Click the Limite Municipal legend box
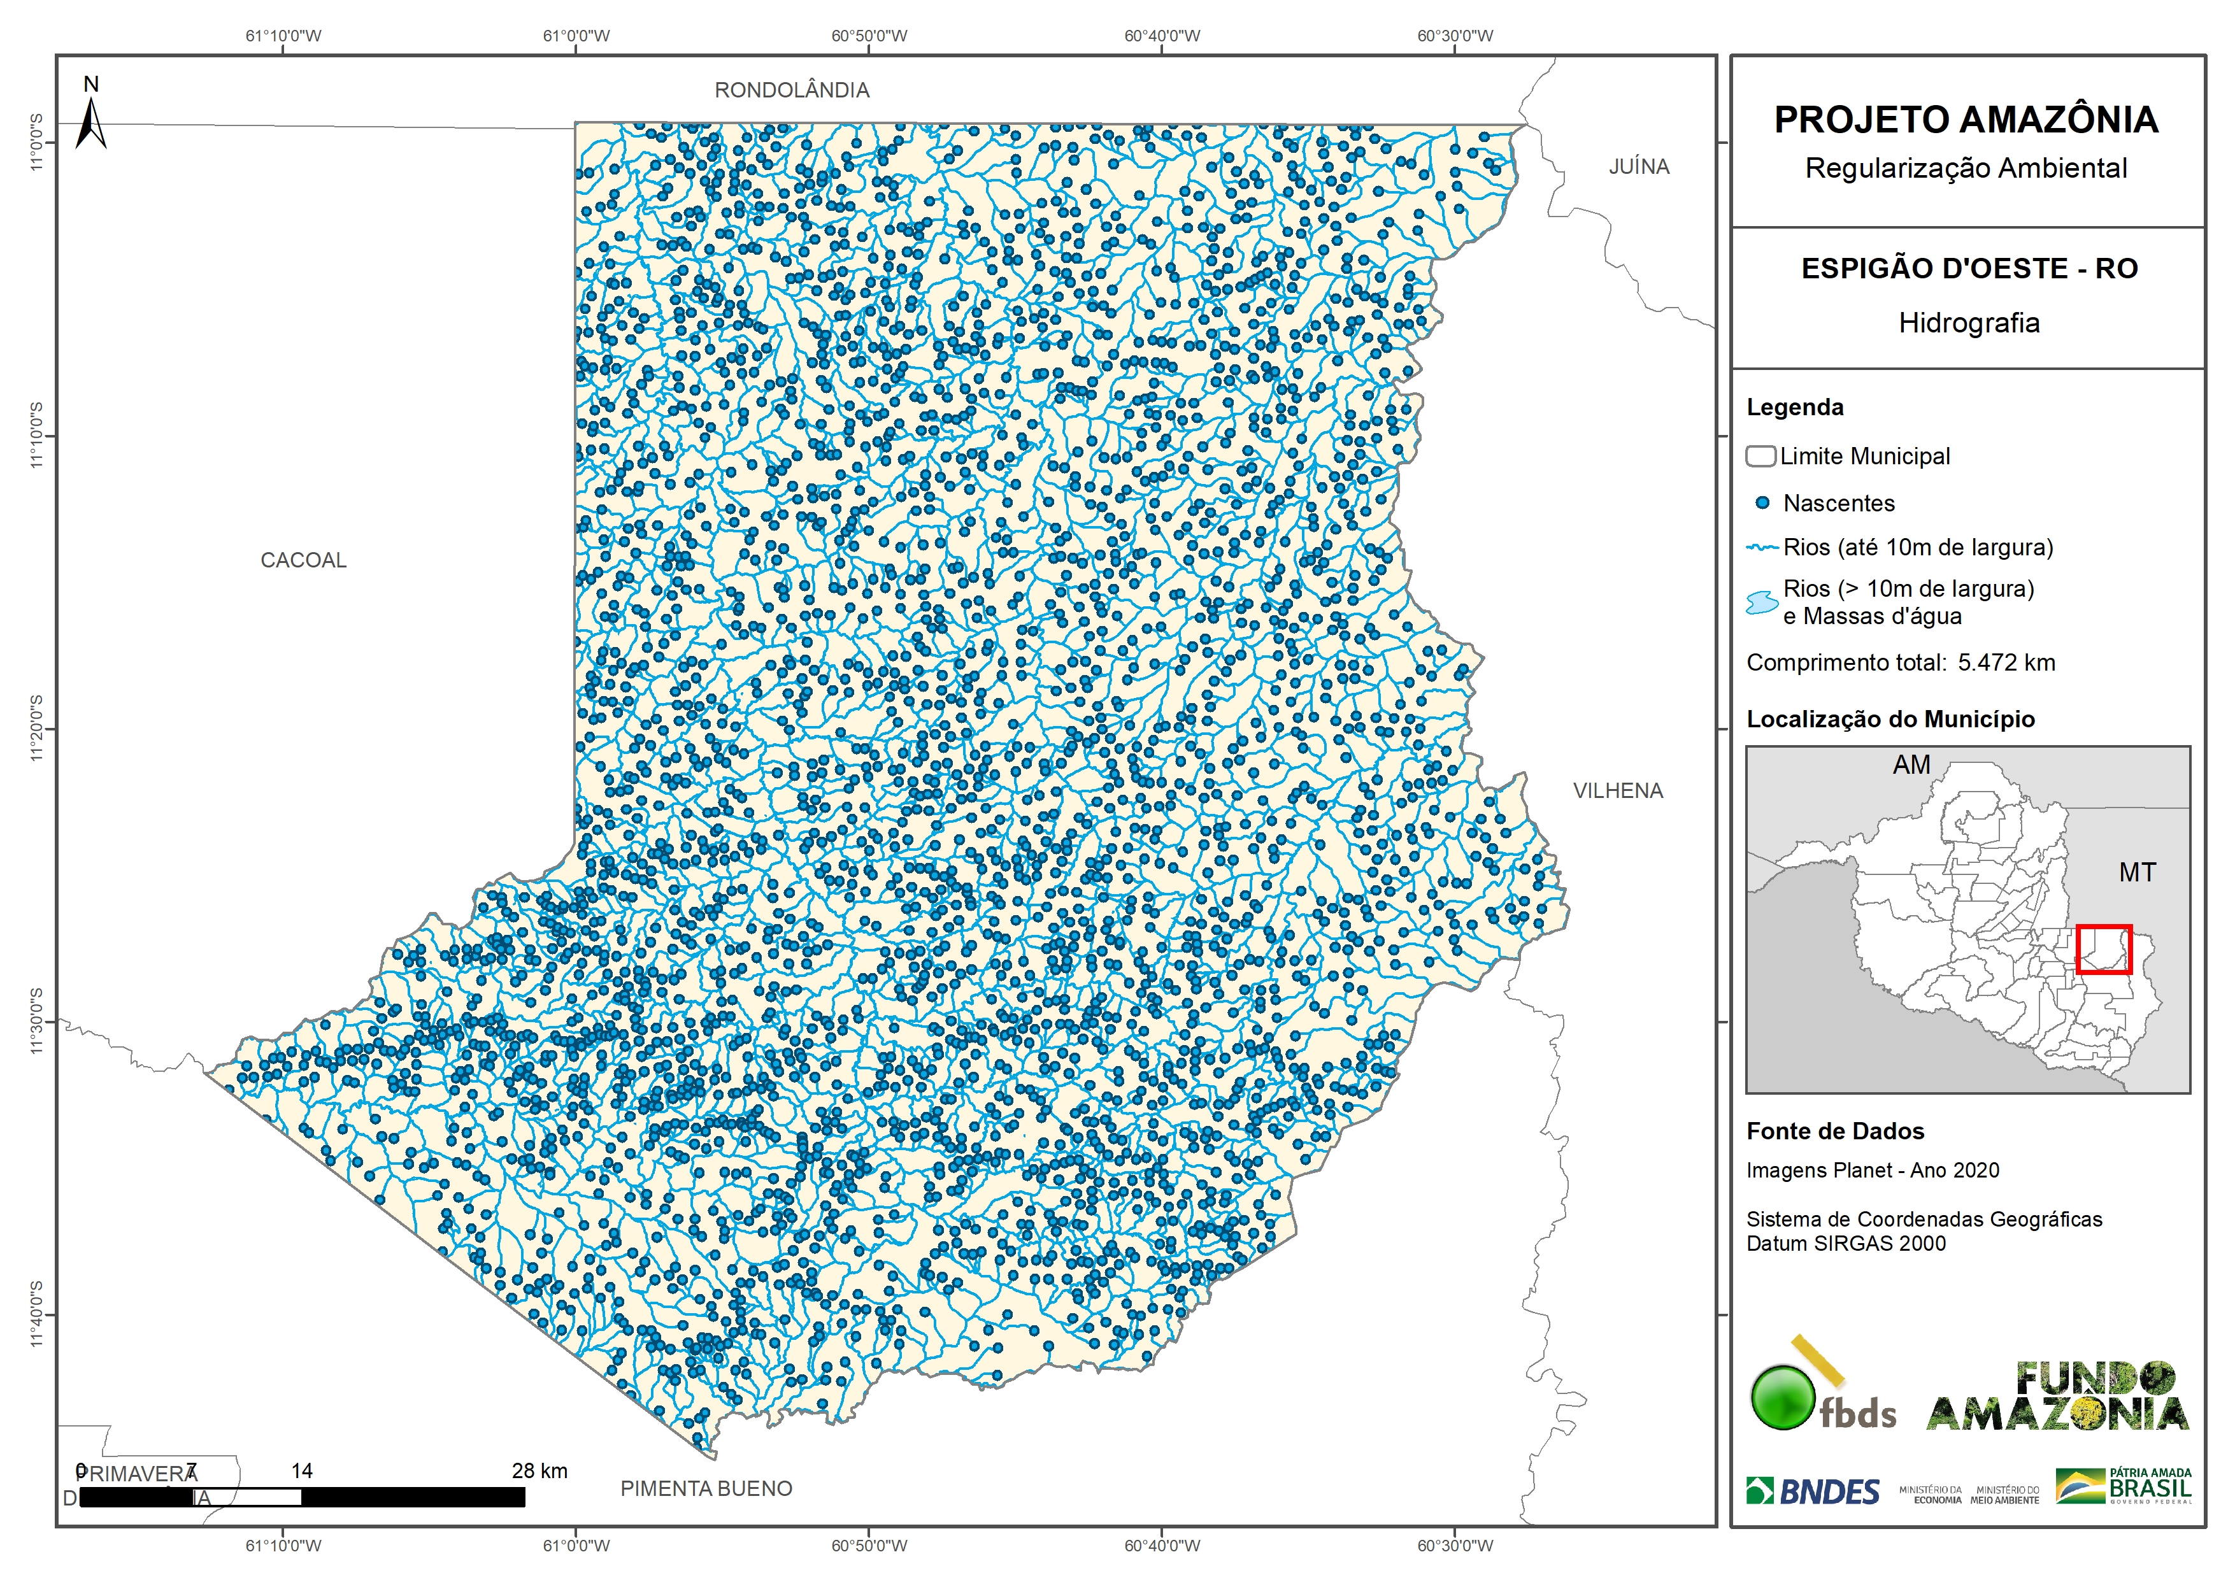 click(x=1761, y=457)
